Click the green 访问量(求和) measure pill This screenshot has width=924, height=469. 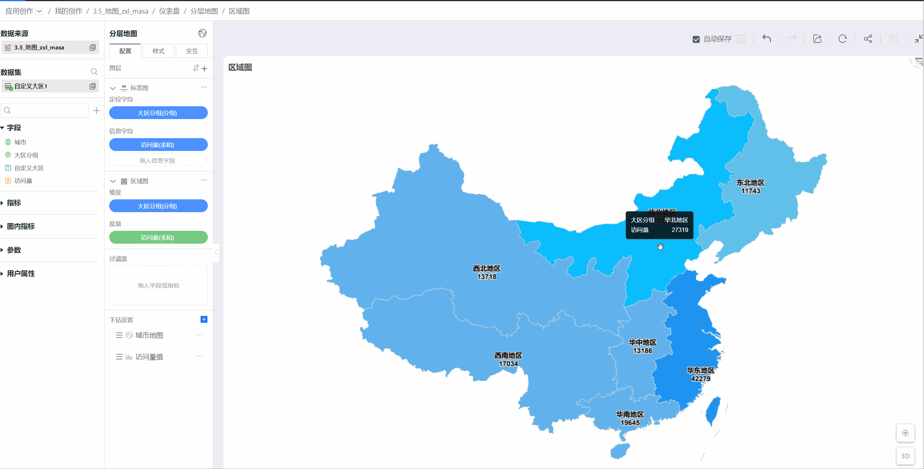click(x=158, y=237)
